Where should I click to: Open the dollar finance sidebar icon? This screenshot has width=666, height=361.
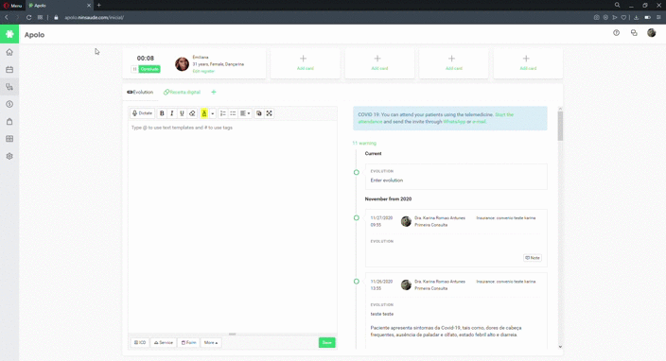click(9, 104)
